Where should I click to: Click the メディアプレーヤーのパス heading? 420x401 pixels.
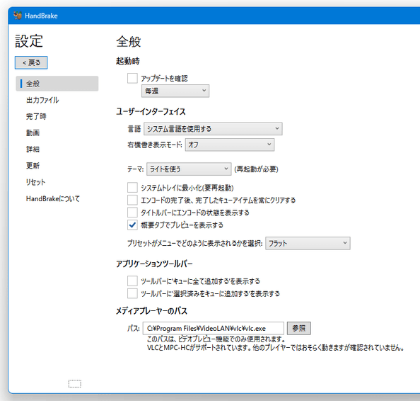point(151,311)
